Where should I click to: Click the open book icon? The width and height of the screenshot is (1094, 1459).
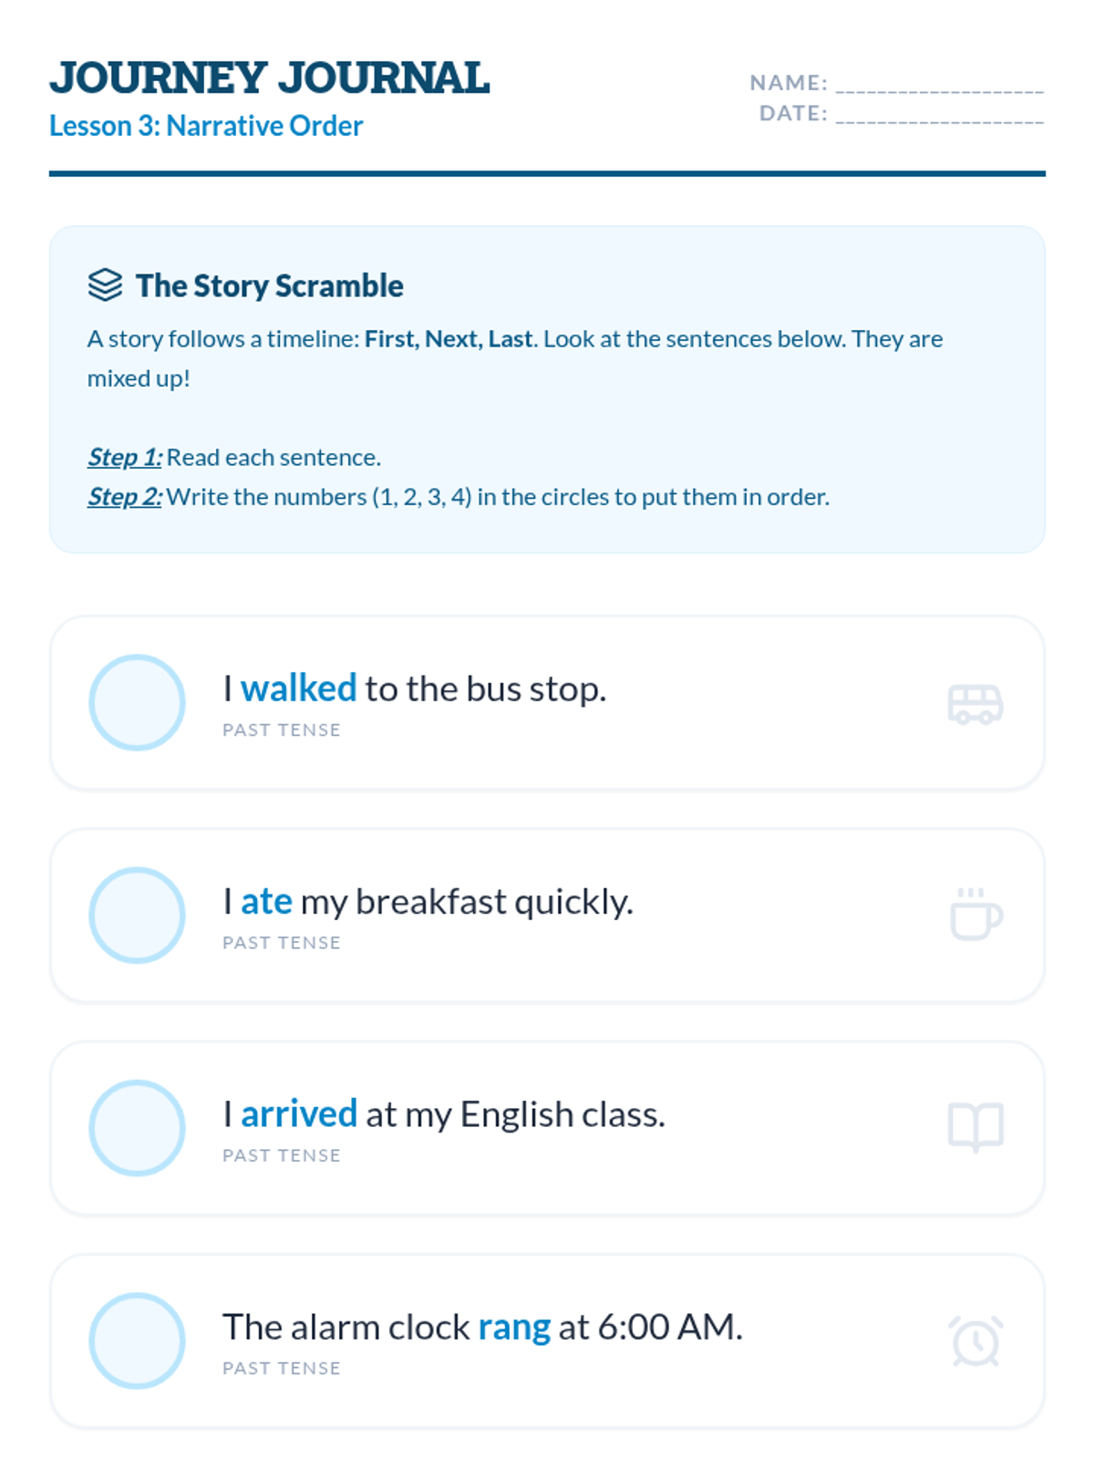click(x=975, y=1127)
